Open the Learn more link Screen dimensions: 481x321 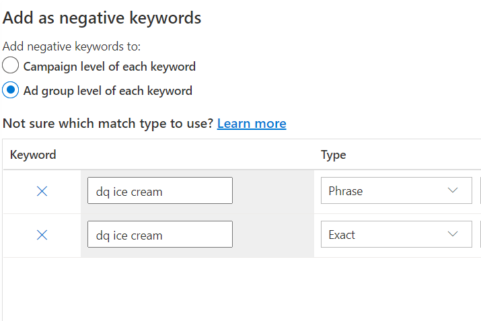(x=252, y=124)
